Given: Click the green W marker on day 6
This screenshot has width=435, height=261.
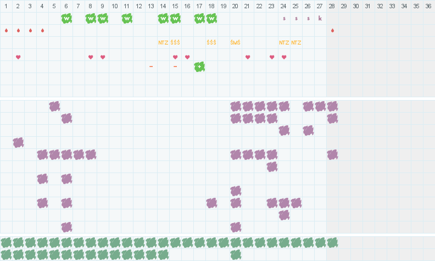Looking at the screenshot, I should click(66, 18).
